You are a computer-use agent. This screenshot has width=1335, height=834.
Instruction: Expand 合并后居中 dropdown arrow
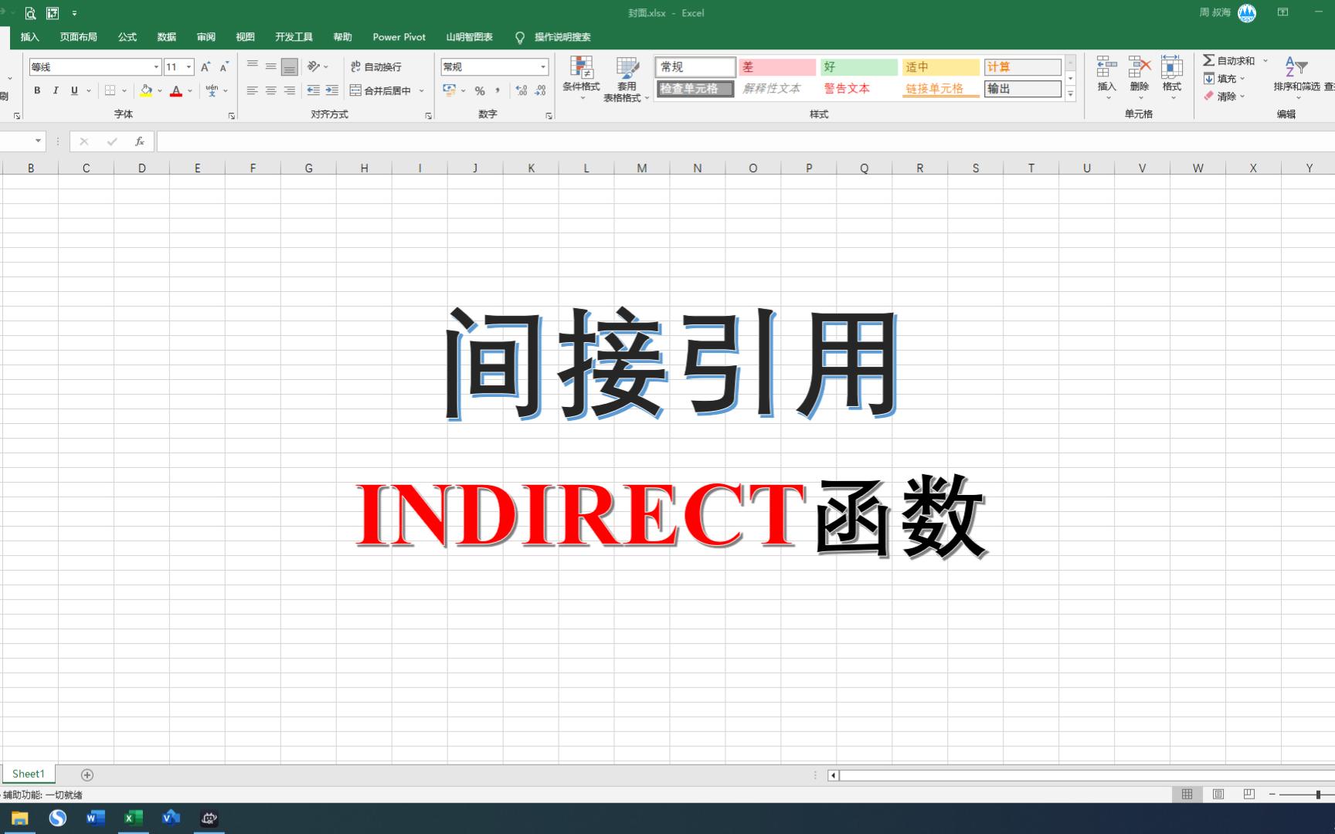pos(422,90)
